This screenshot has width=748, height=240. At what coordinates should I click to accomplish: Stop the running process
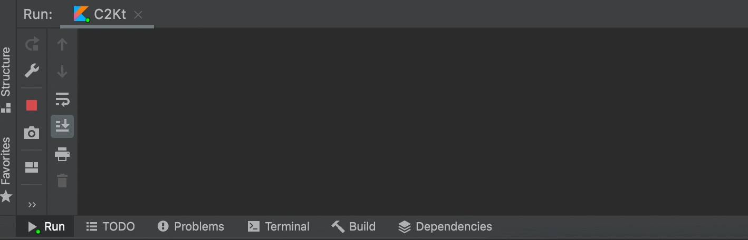pos(32,105)
